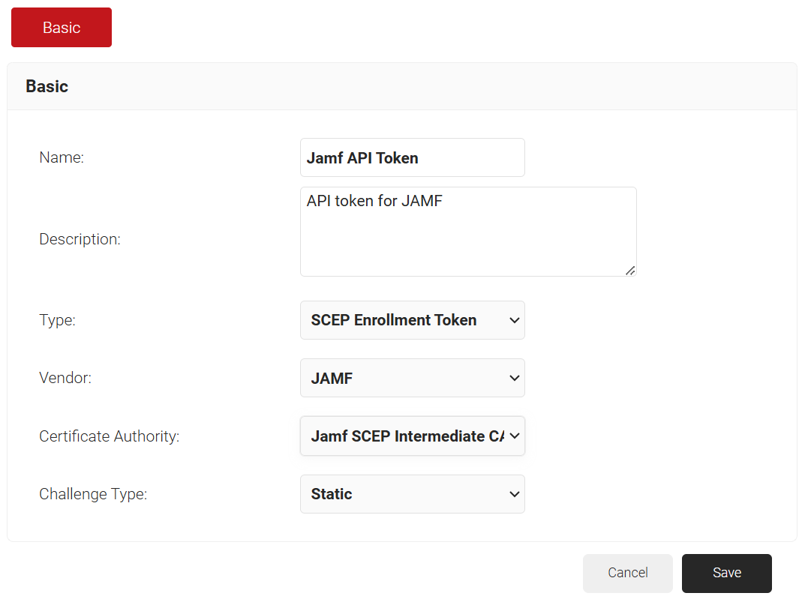Click into the Description text area

(x=468, y=232)
